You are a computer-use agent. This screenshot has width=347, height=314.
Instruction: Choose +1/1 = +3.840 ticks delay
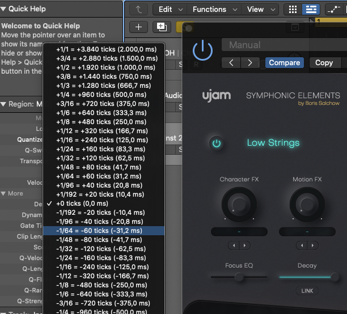tap(104, 49)
